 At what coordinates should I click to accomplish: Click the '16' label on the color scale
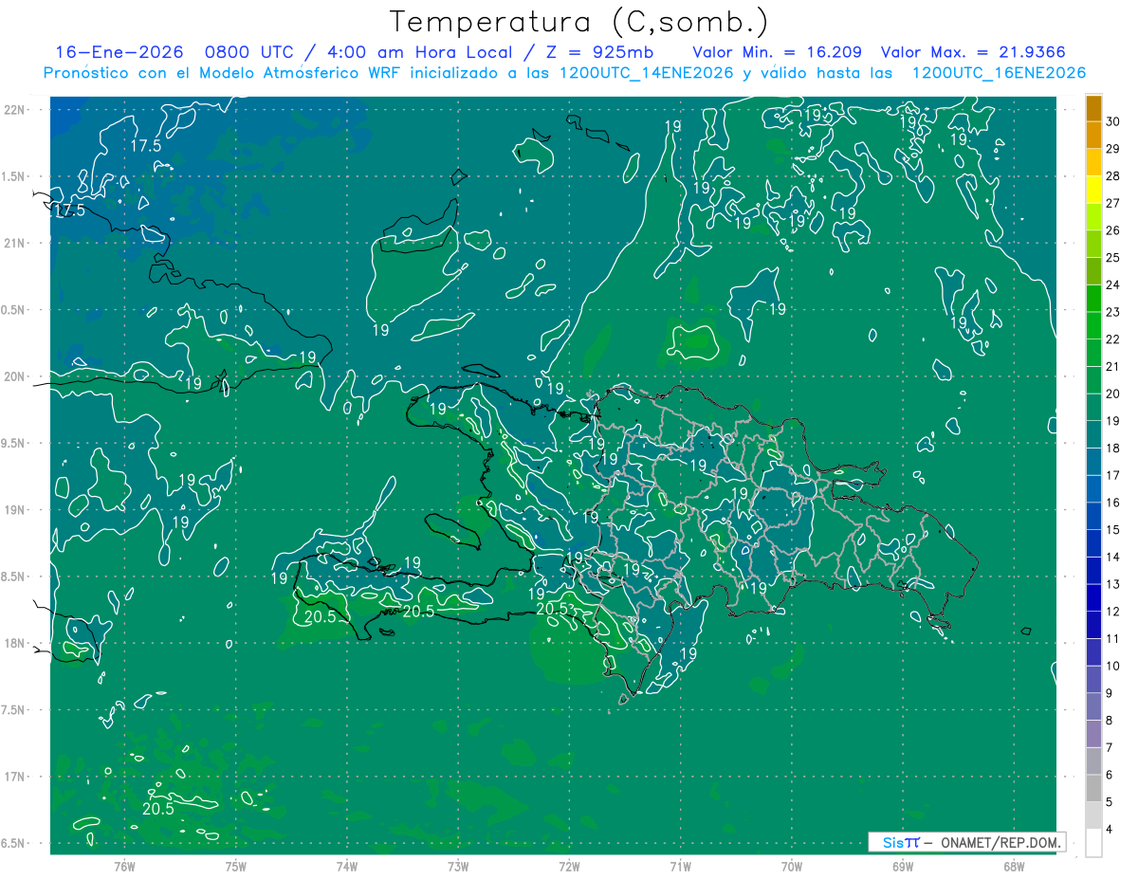(x=1113, y=503)
